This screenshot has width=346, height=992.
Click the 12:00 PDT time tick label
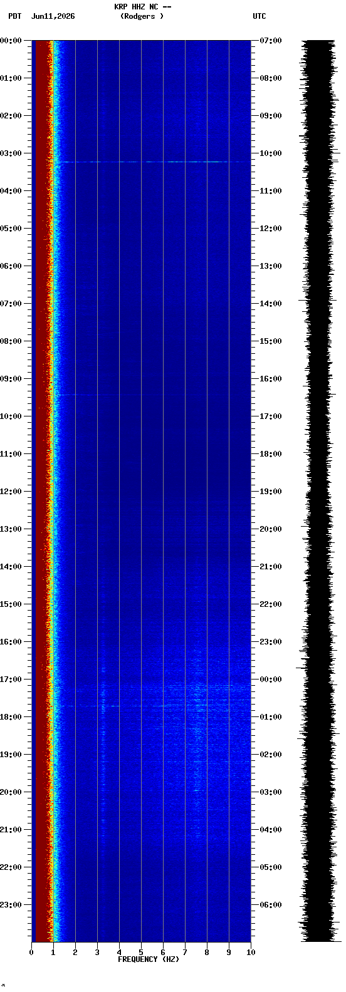pos(11,492)
